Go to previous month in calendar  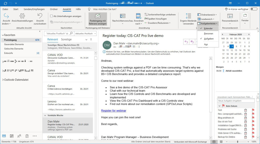(222, 34)
